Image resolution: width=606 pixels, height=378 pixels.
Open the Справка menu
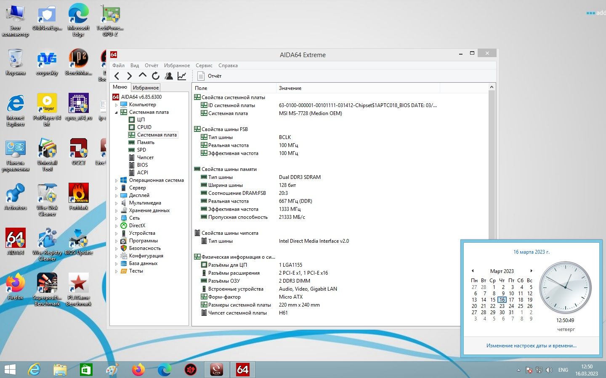(x=228, y=66)
